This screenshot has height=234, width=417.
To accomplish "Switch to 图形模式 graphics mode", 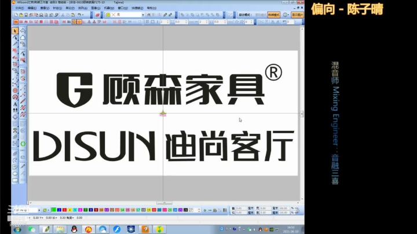I will [x=261, y=15].
